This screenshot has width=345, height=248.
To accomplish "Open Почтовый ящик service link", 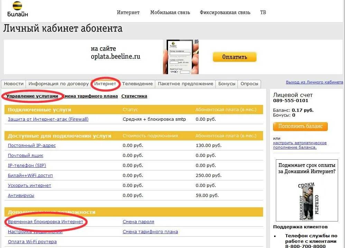I will [x=26, y=155].
